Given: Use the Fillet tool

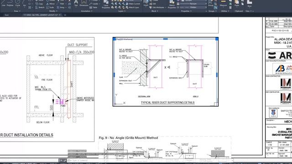Looking at the screenshot, I should pos(61,4).
